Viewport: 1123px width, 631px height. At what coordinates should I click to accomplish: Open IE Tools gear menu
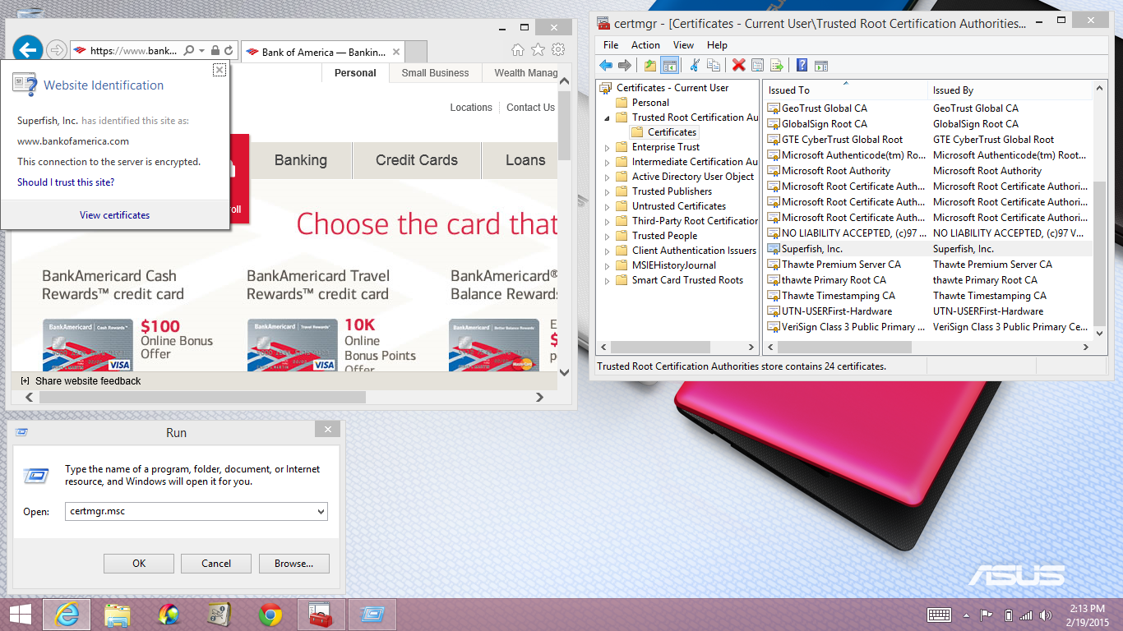pyautogui.click(x=558, y=50)
